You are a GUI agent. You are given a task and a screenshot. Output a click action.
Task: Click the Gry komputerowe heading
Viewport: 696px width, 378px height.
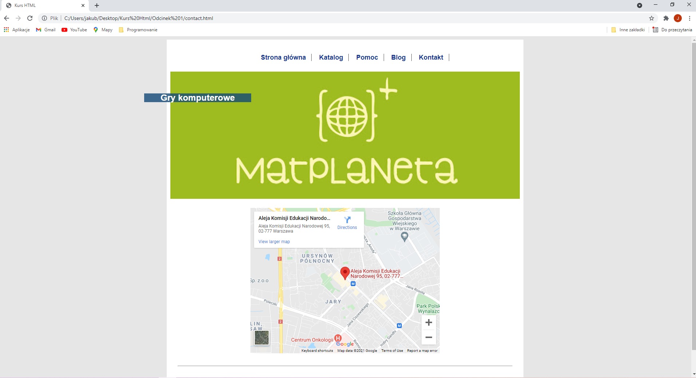(198, 98)
